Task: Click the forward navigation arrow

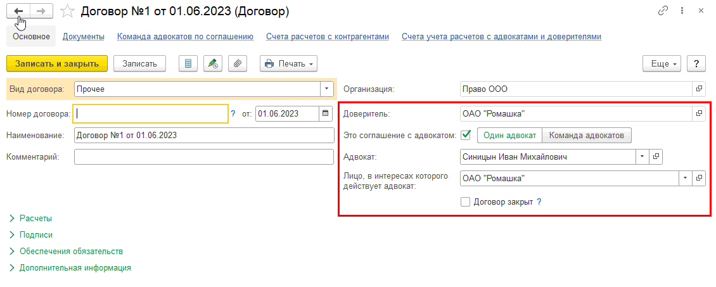Action: pos(41,11)
